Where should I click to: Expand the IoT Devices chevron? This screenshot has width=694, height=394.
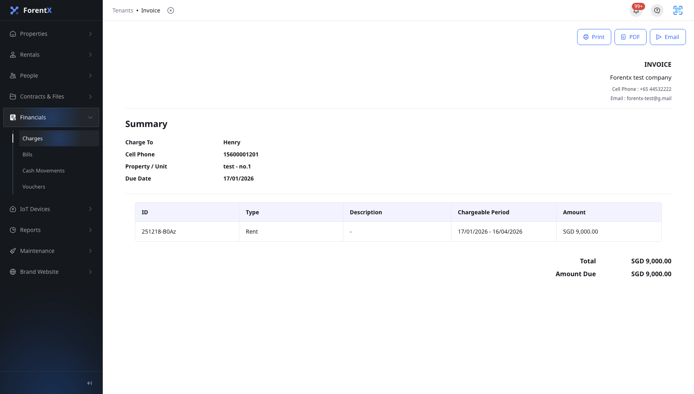(90, 209)
